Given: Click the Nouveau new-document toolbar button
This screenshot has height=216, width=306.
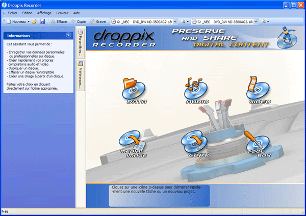Looking at the screenshot, I should pos(16,21).
